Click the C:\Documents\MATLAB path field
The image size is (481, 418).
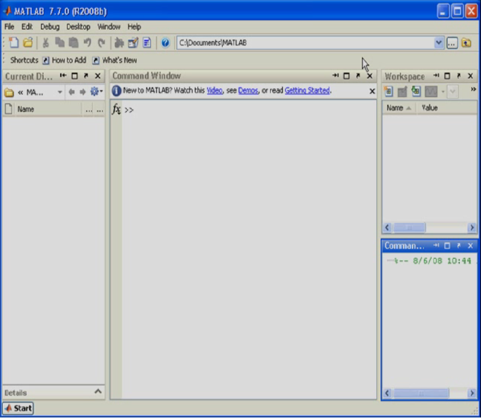tap(306, 42)
